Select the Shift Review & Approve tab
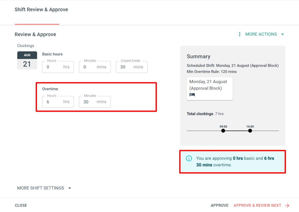 pyautogui.click(x=41, y=10)
